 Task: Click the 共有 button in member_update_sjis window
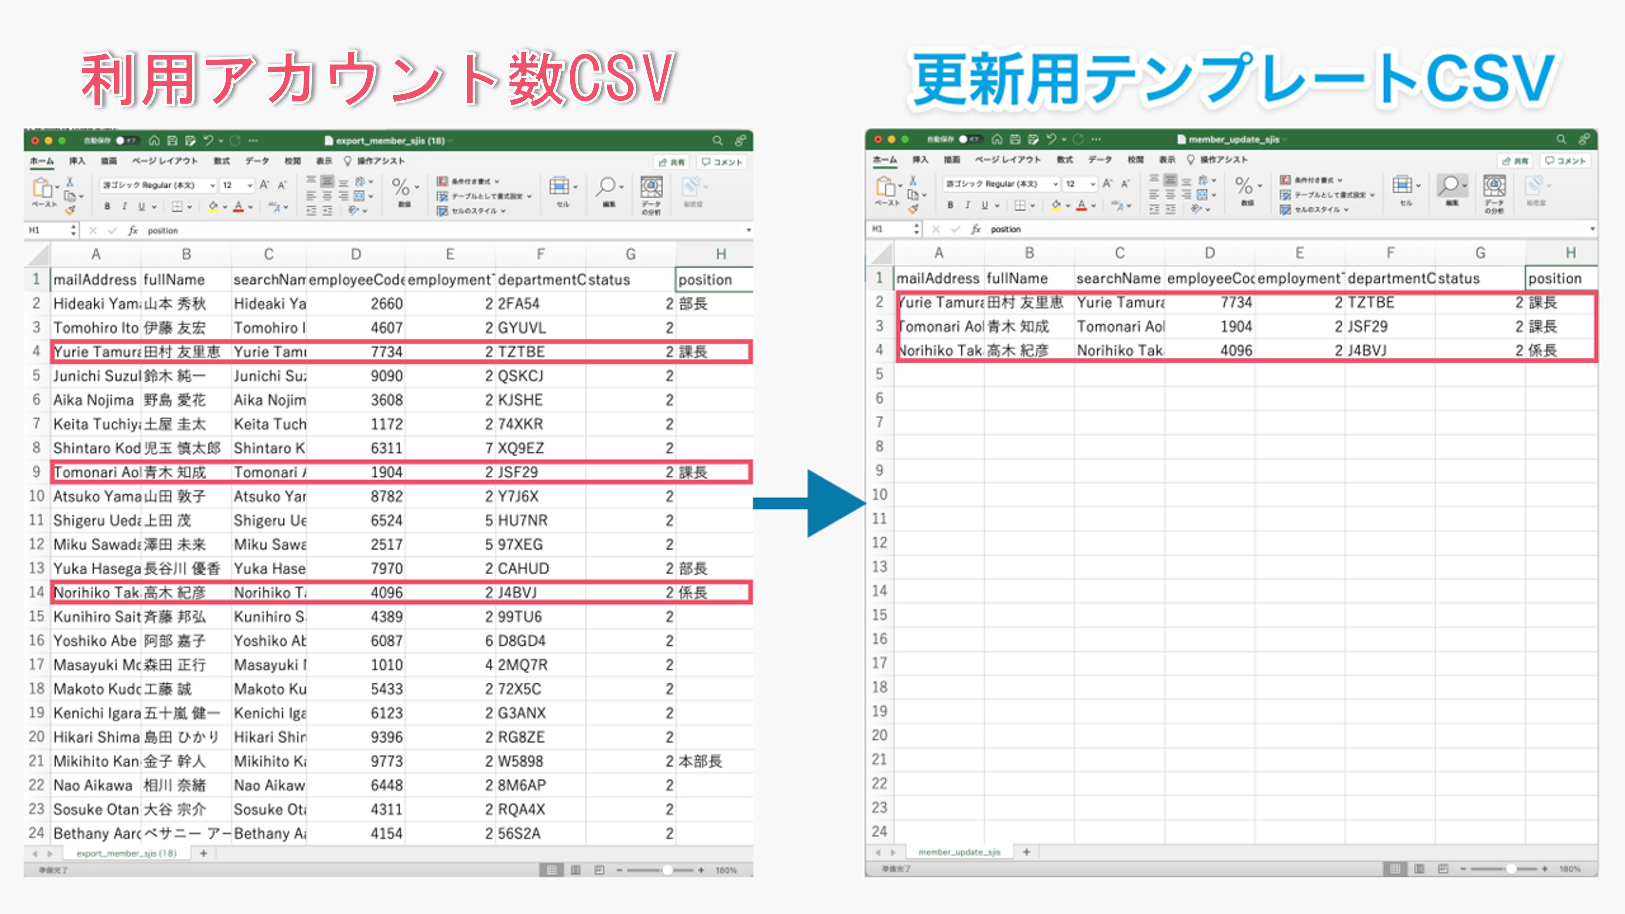pos(1515,161)
